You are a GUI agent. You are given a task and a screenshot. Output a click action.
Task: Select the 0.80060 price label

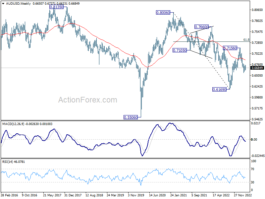coord(163,13)
